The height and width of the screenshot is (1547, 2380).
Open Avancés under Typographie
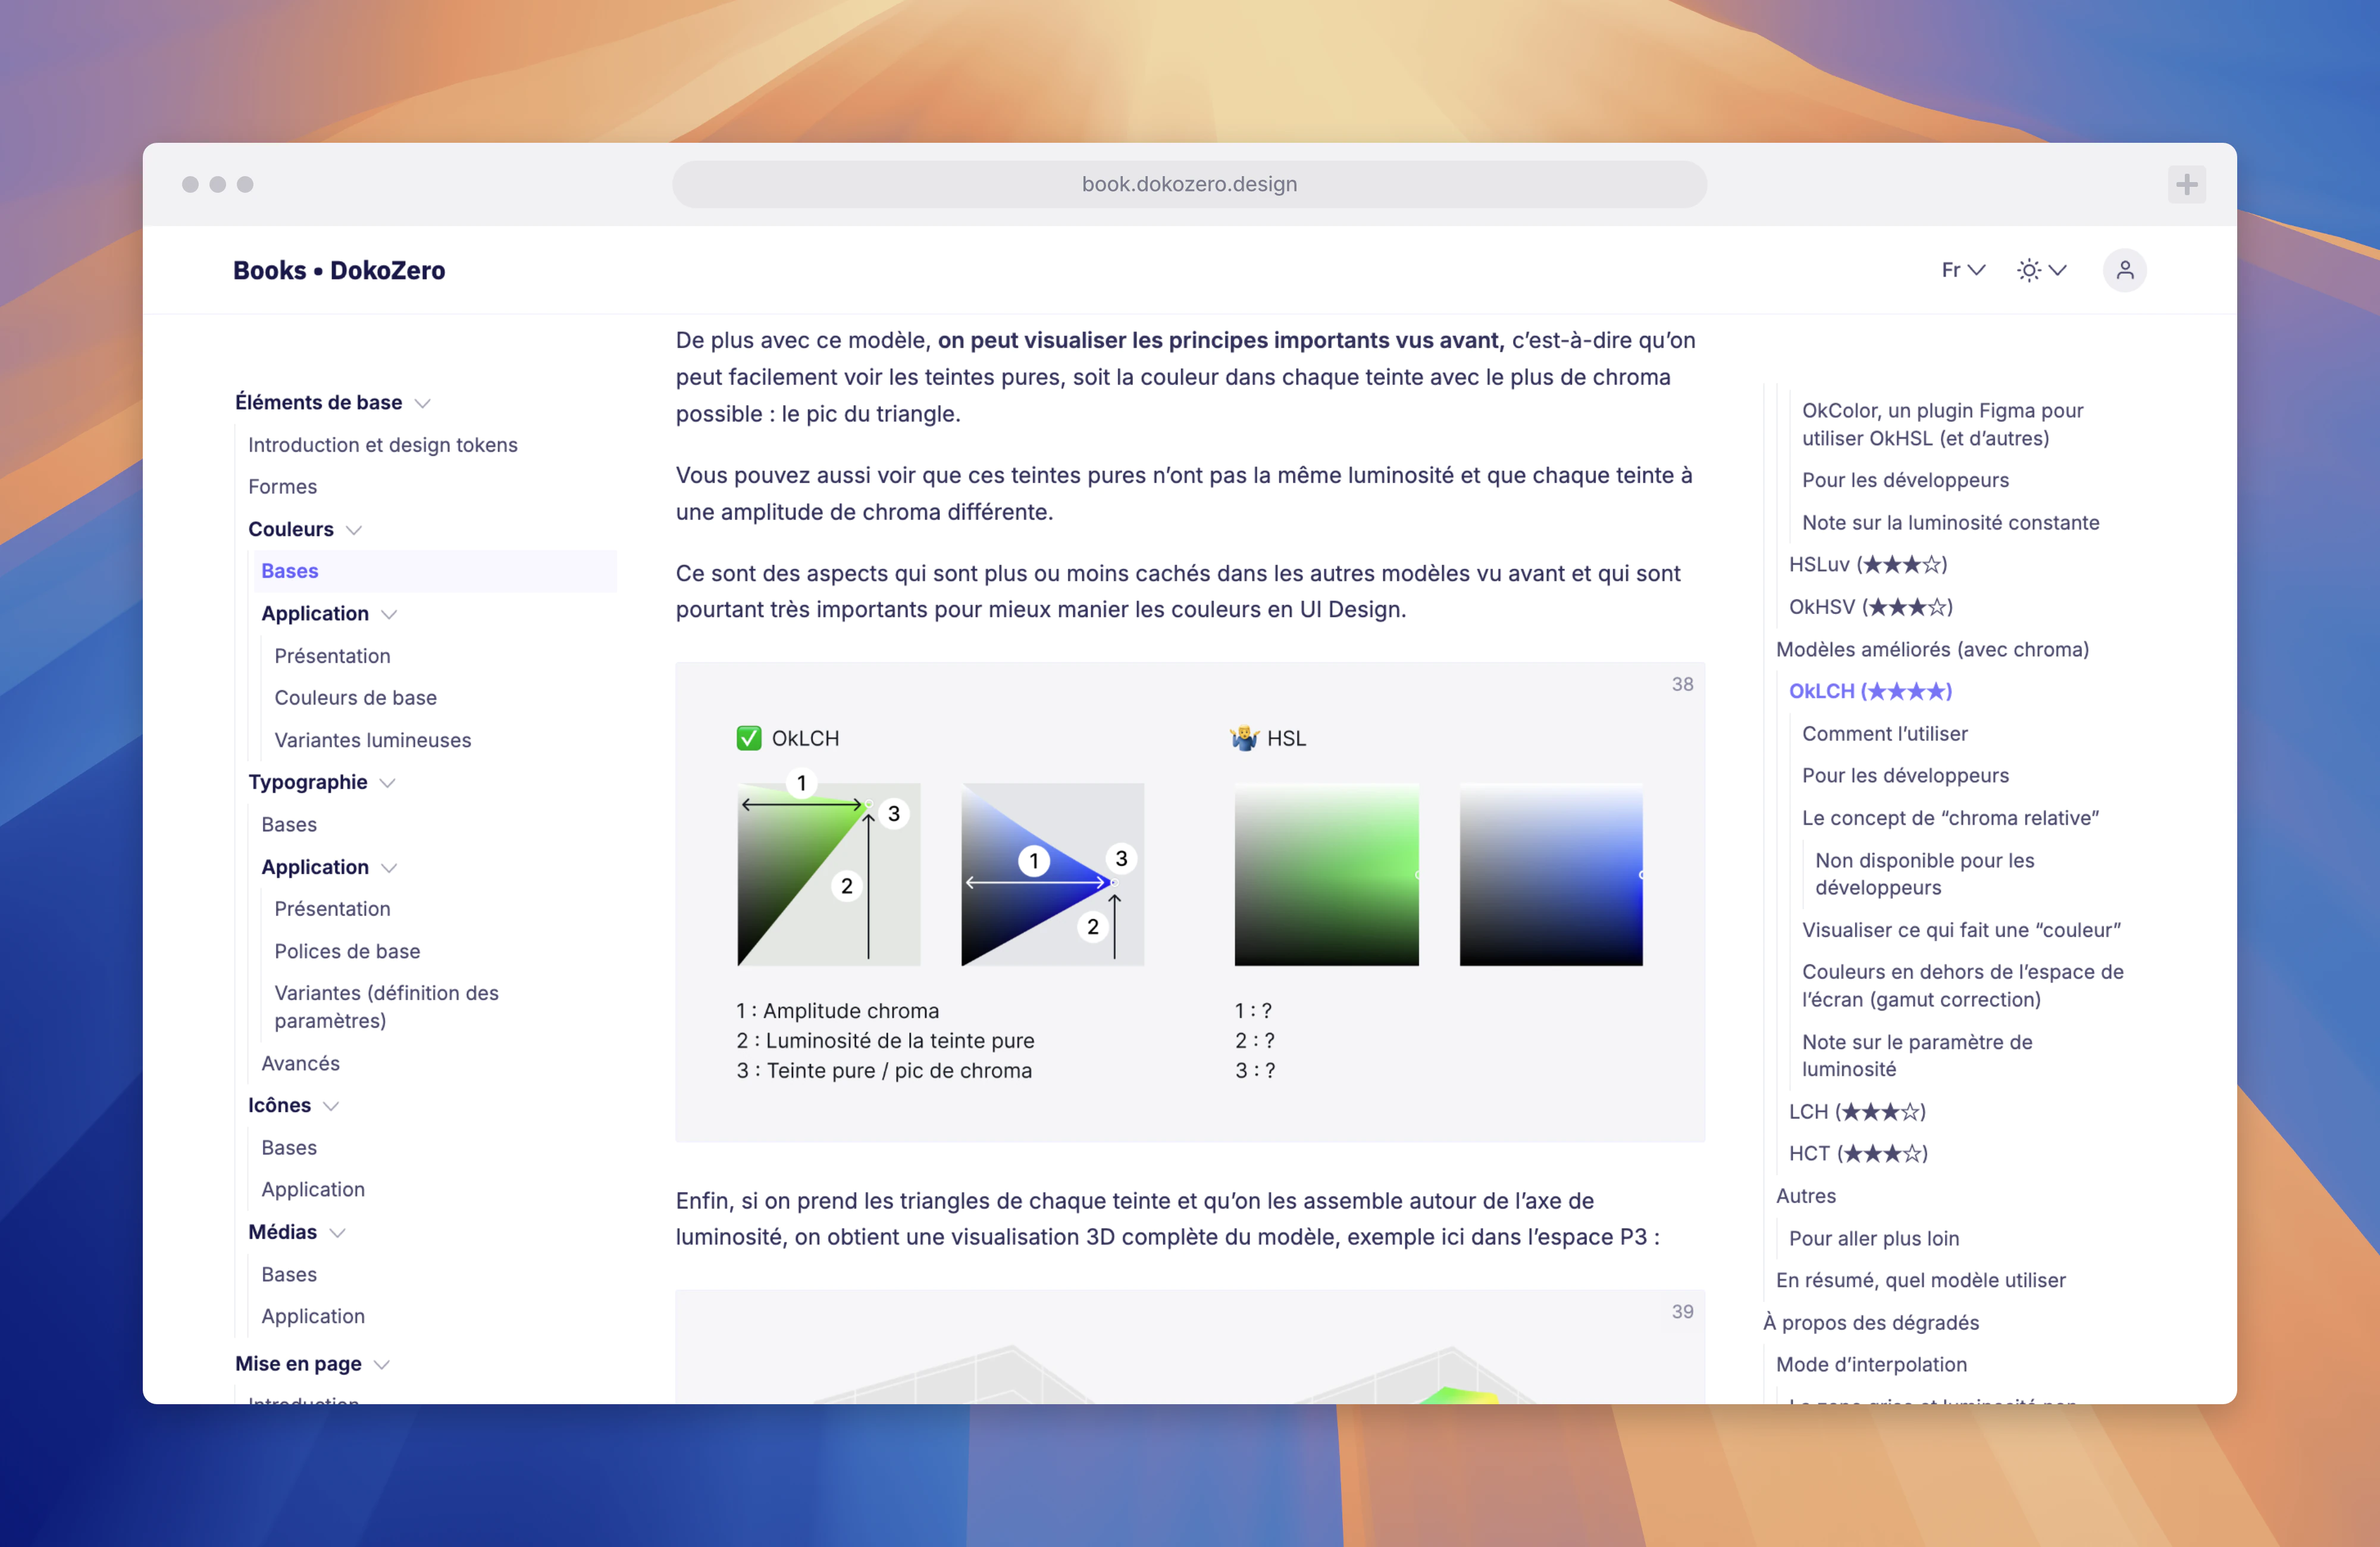[301, 1064]
